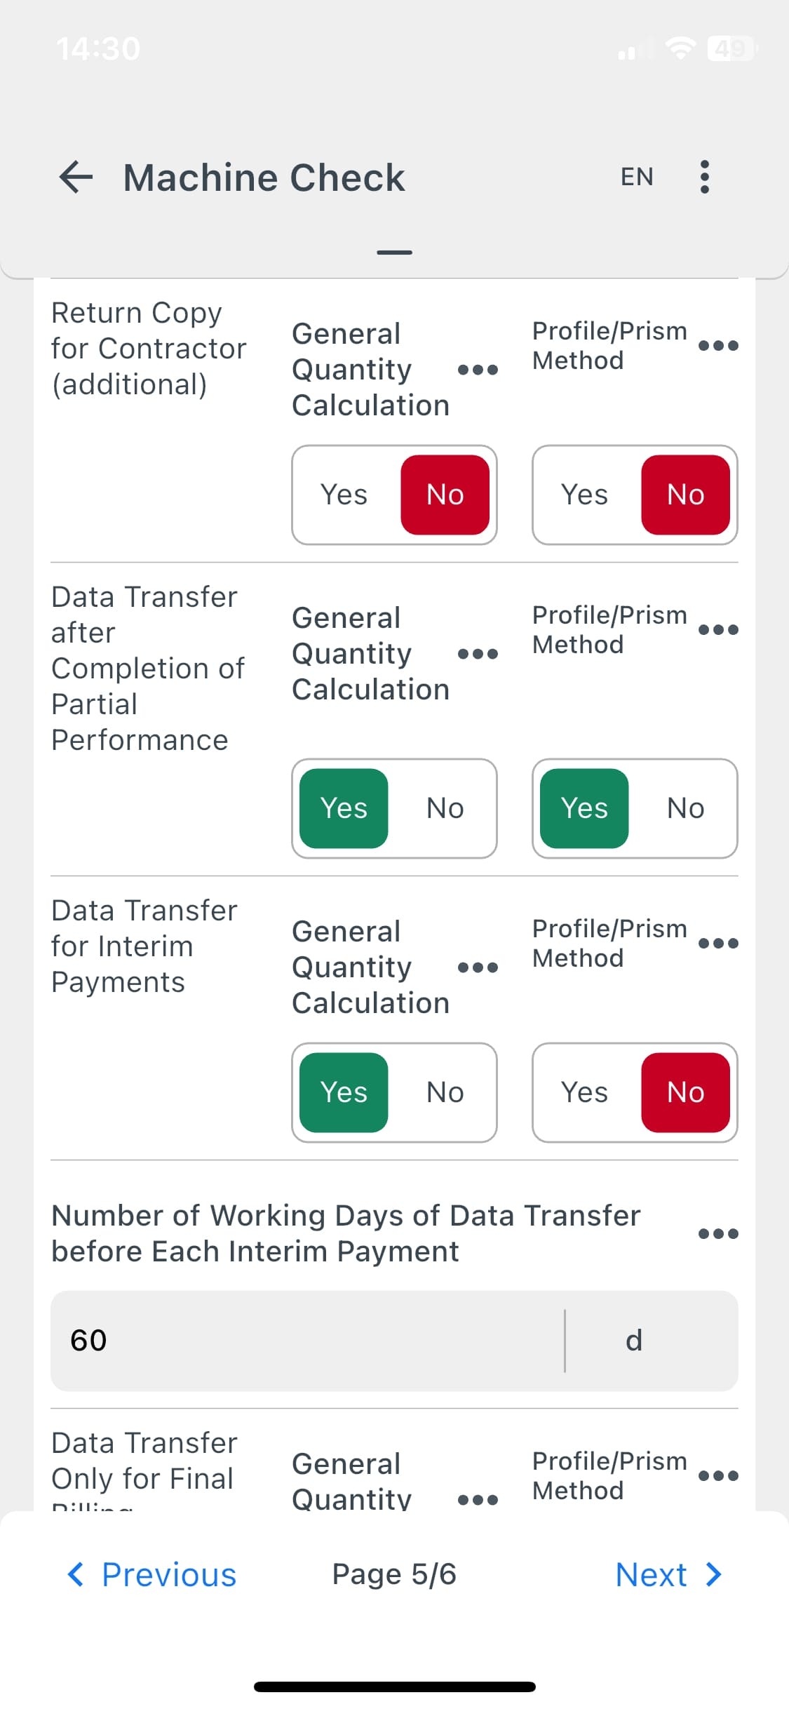The width and height of the screenshot is (789, 1709).
Task: Open options for Partial Performance Profile/Prism Method
Action: point(718,629)
